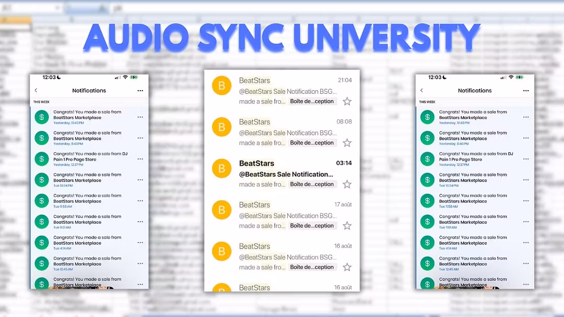Open header more-options dots on left phone
Screen dimensions: 564x317
pyautogui.click(x=140, y=91)
